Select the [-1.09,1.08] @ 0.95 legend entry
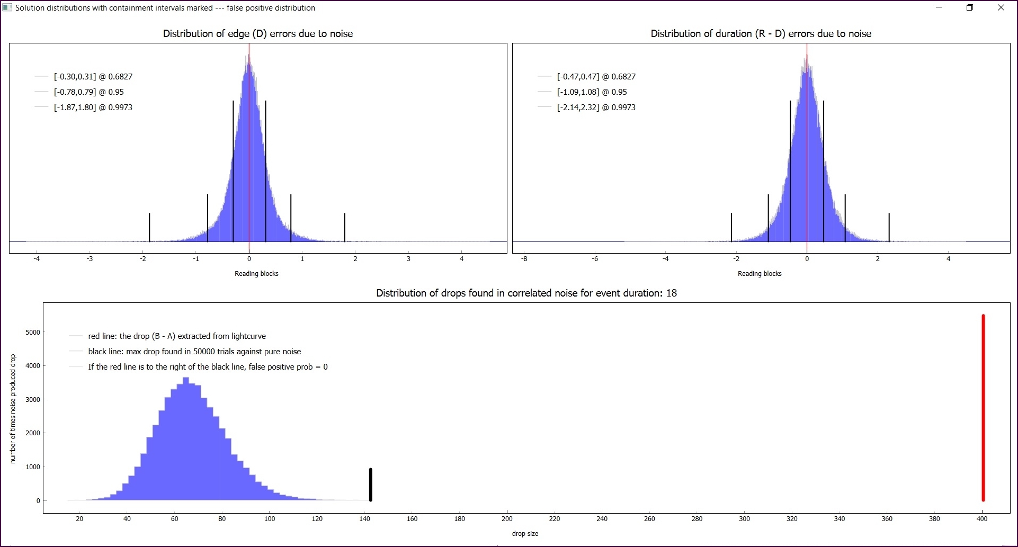 click(x=592, y=92)
